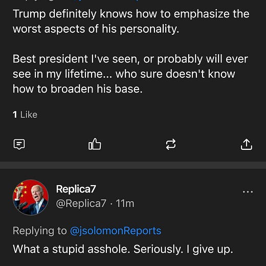Click the line 'worst aspects of his personality.'

pyautogui.click(x=96, y=29)
